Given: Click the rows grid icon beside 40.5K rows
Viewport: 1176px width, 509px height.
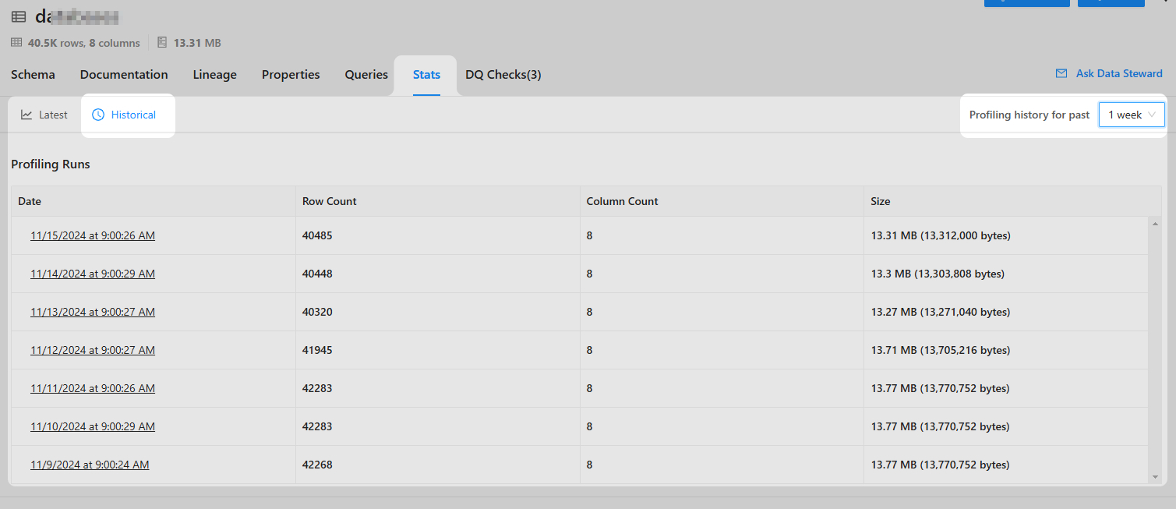Looking at the screenshot, I should (x=16, y=43).
